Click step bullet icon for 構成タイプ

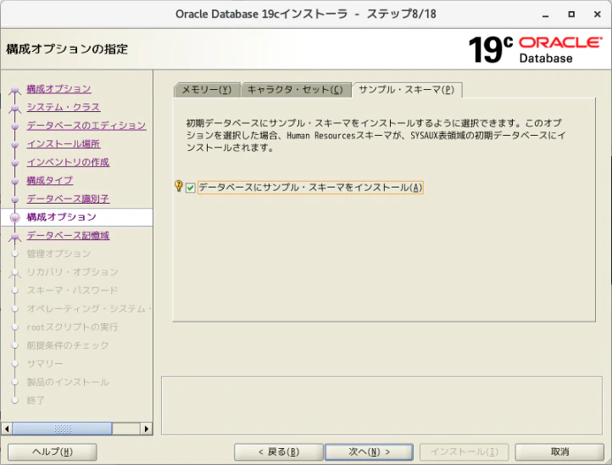[x=14, y=182]
